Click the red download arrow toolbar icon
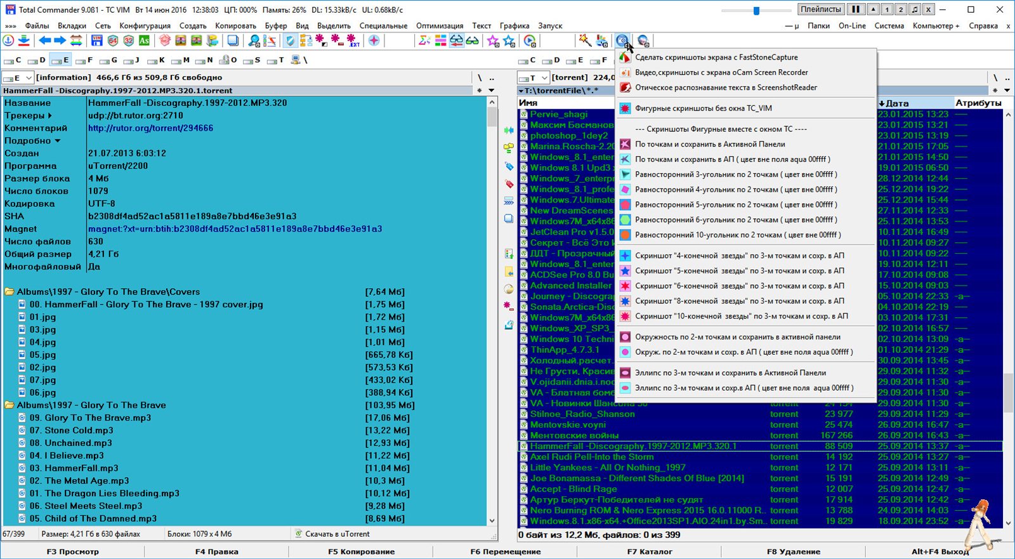This screenshot has height=559, width=1015. (x=23, y=41)
